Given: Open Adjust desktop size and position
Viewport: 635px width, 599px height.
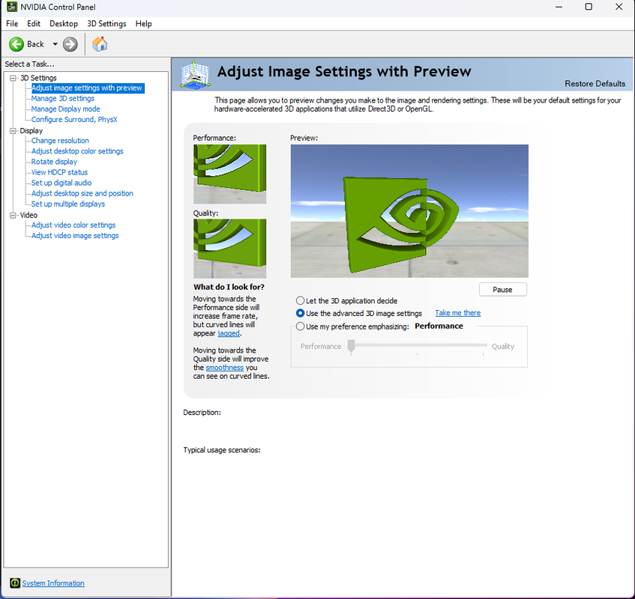Looking at the screenshot, I should 82,193.
